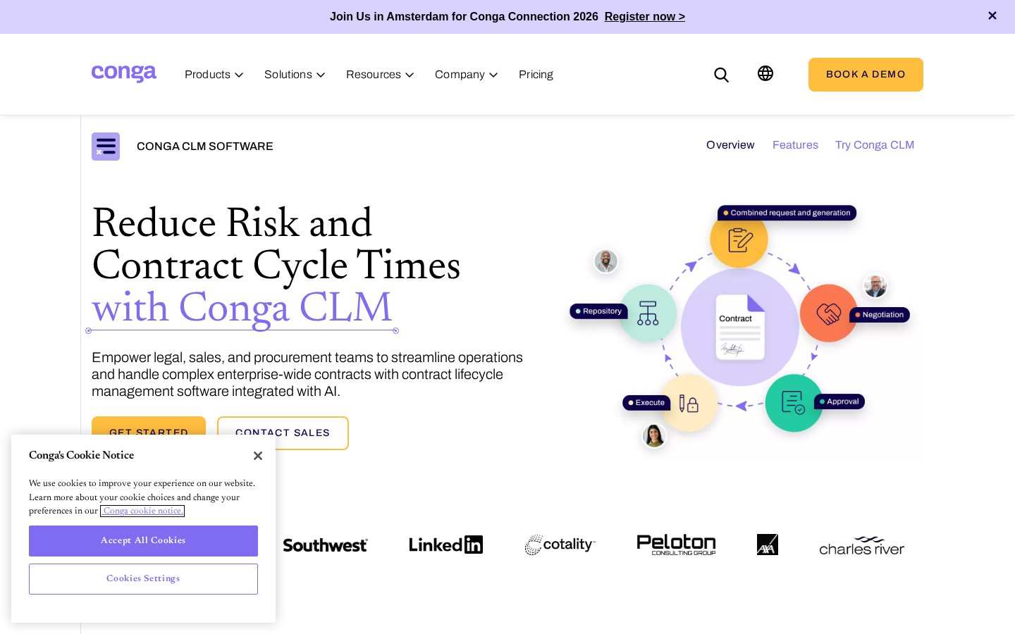Switch to the Features tab
Image resolution: width=1015 pixels, height=634 pixels.
[x=795, y=145]
